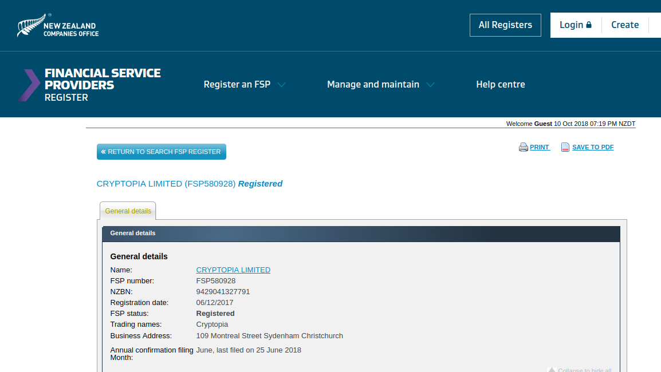
Task: Return to Search FSP Register
Action: tap(162, 152)
